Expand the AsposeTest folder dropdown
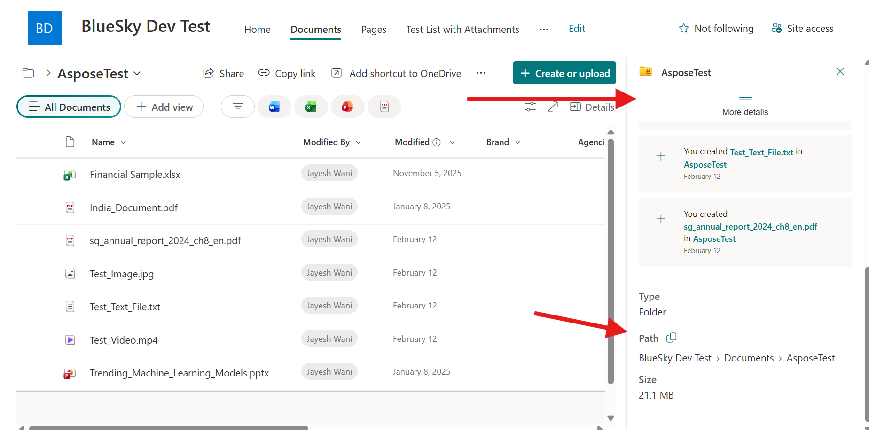Screen dimensions: 869x430 pyautogui.click(x=137, y=73)
